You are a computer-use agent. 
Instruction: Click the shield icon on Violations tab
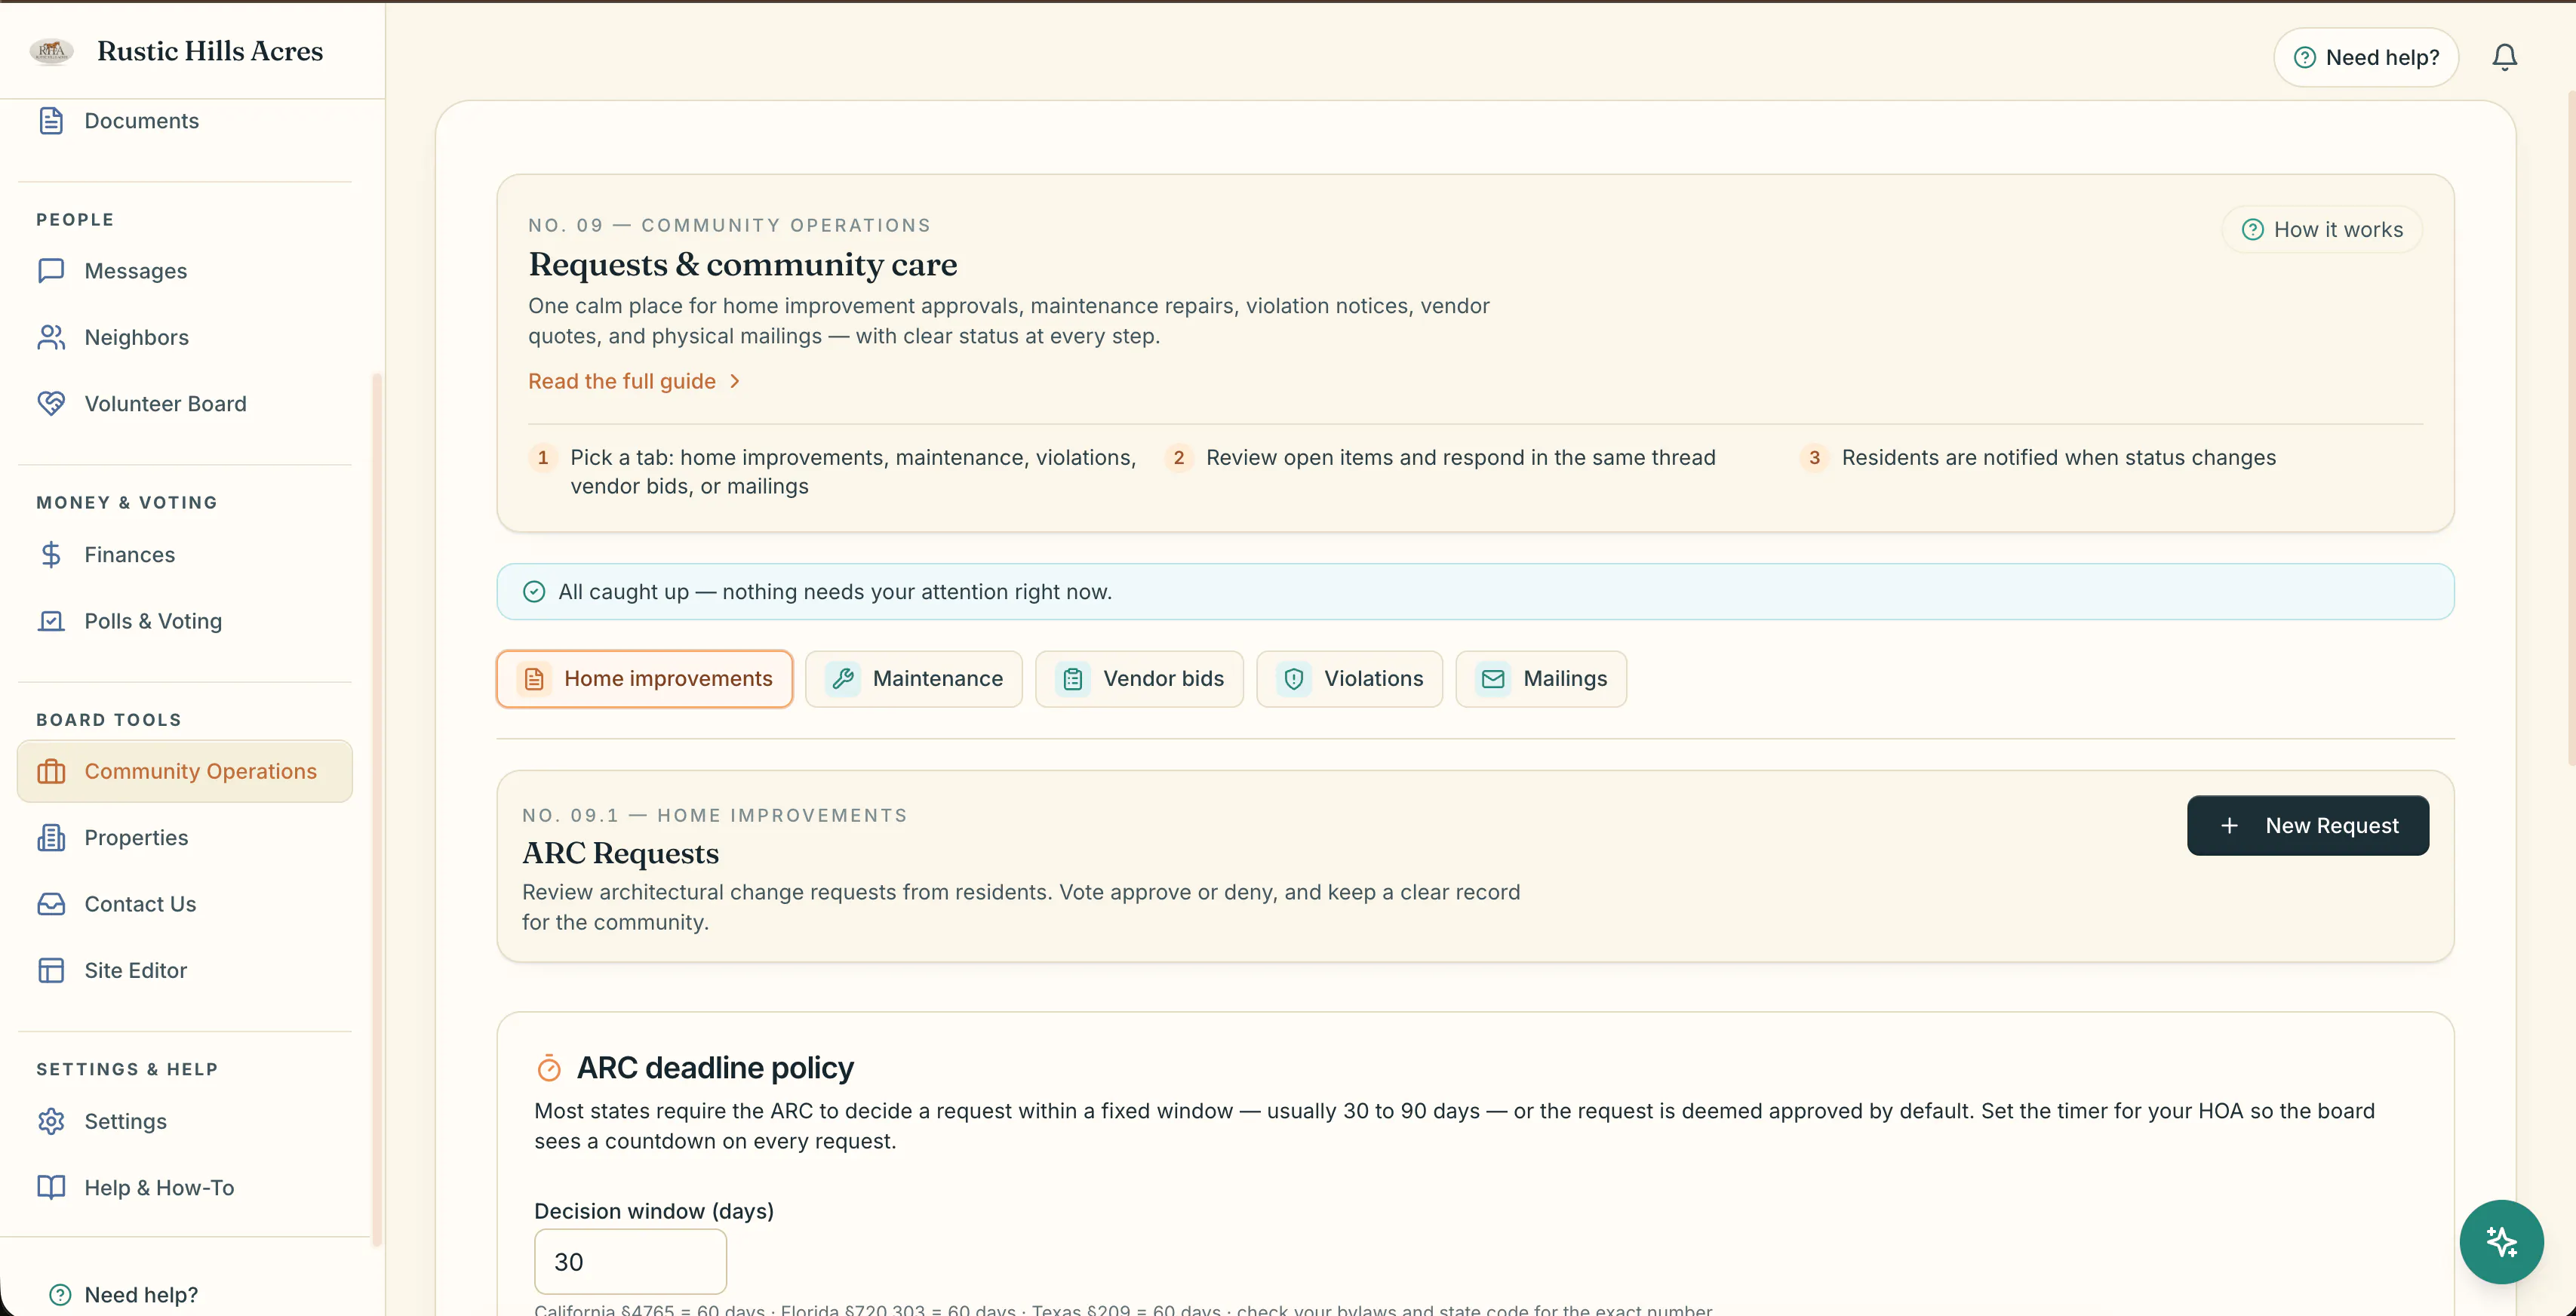[x=1294, y=679]
